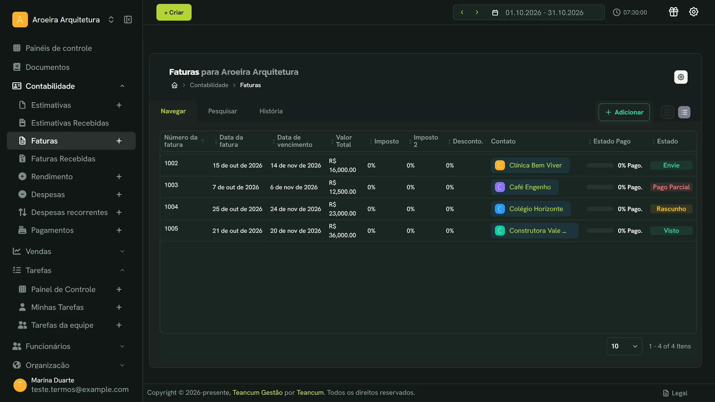The height and width of the screenshot is (402, 715).
Task: Add new Despesas with plus icon
Action: tap(119, 195)
